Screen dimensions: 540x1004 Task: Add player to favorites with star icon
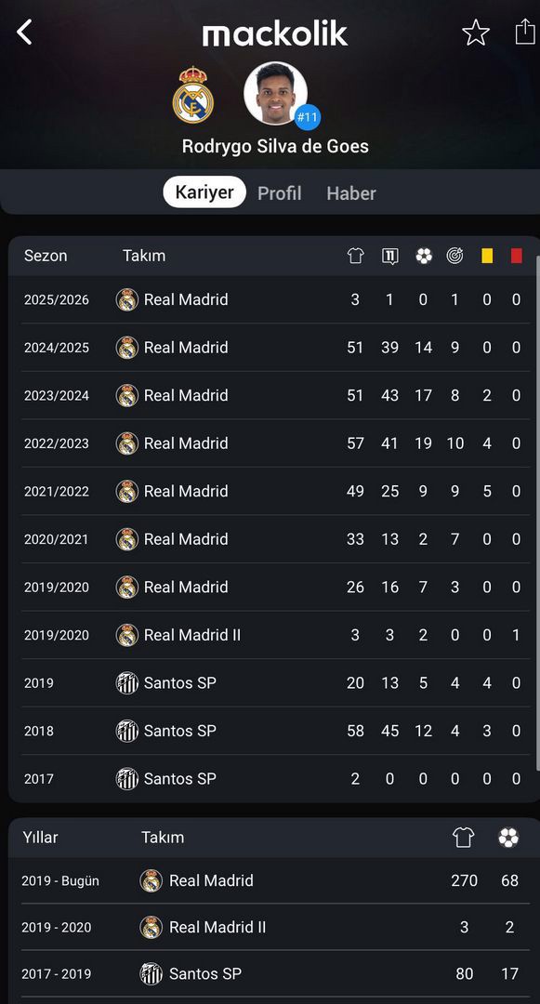pyautogui.click(x=476, y=33)
